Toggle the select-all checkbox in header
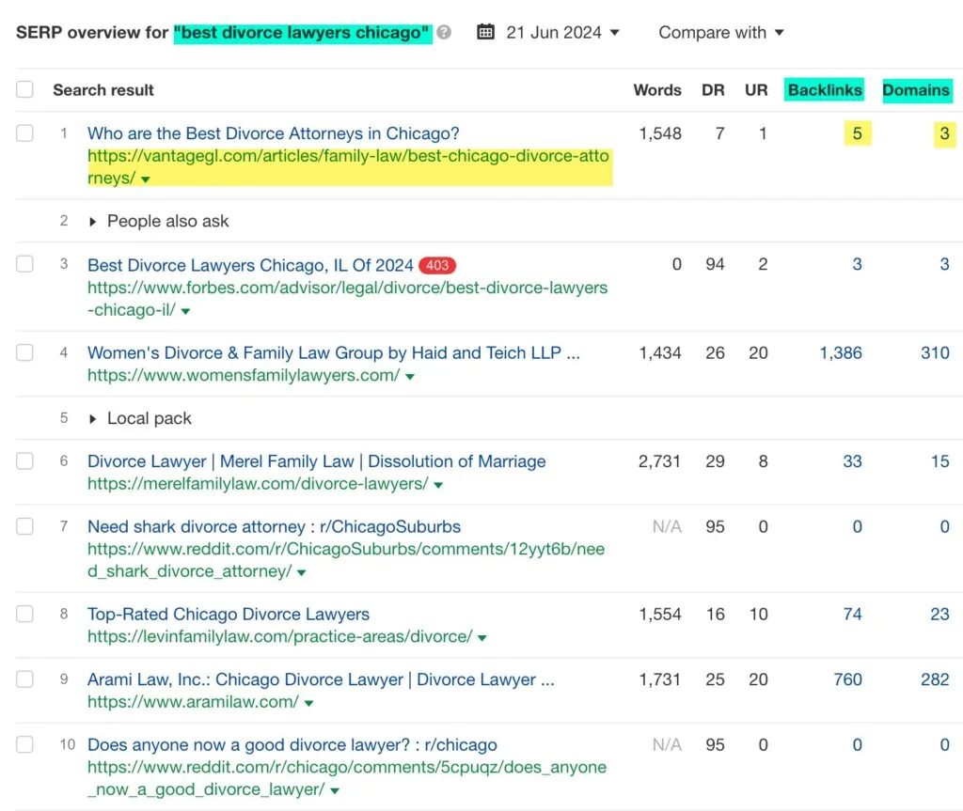963x811 pixels. [x=24, y=90]
